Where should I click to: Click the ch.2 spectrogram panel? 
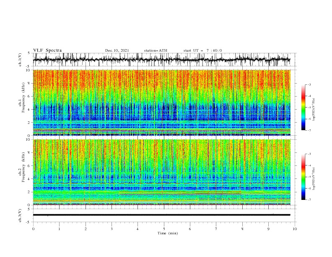click(x=162, y=172)
